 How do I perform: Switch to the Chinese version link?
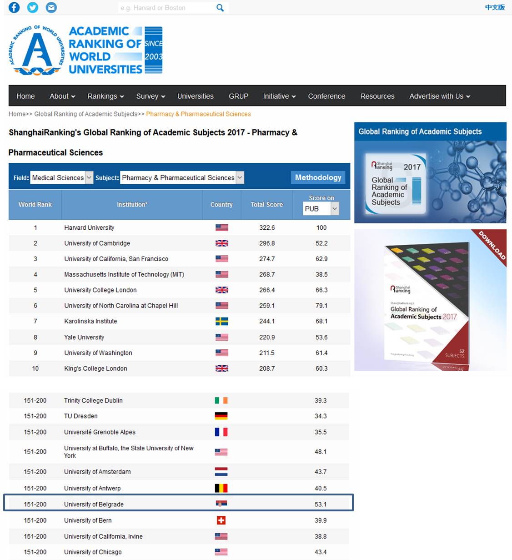495,7
